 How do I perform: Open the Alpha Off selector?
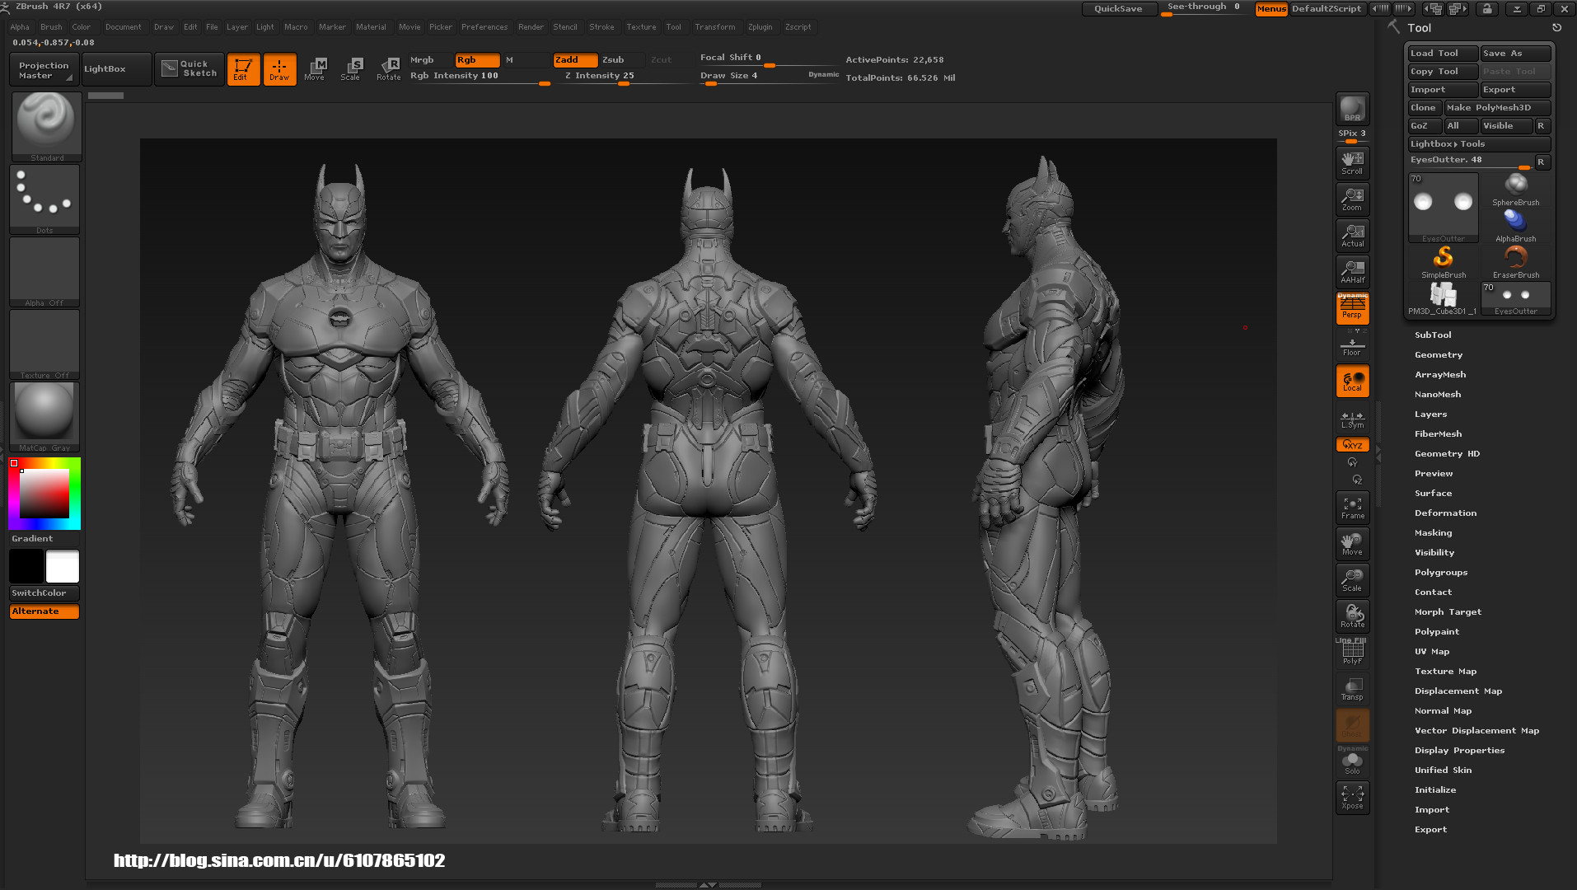(x=44, y=272)
